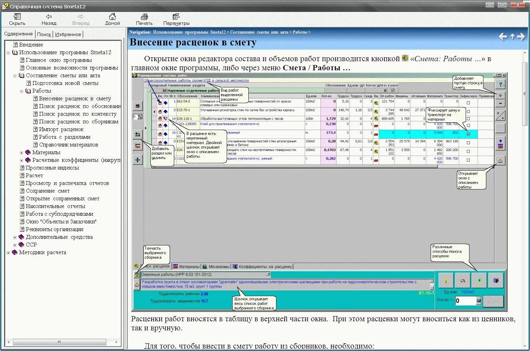530x351 pixels.
Task: Click the light bulb search button in the illustration
Action: pyautogui.click(x=446, y=280)
